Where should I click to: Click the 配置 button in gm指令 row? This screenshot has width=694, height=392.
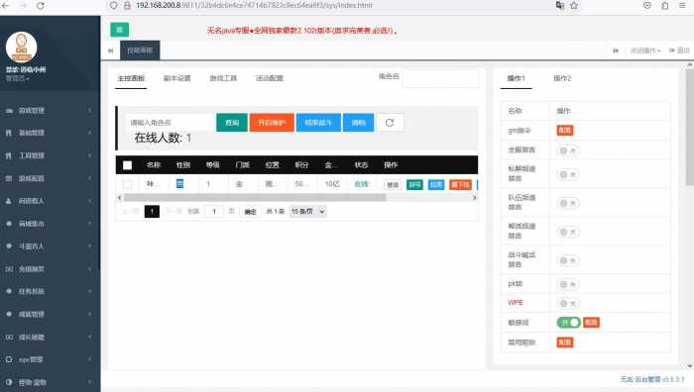[x=565, y=131]
